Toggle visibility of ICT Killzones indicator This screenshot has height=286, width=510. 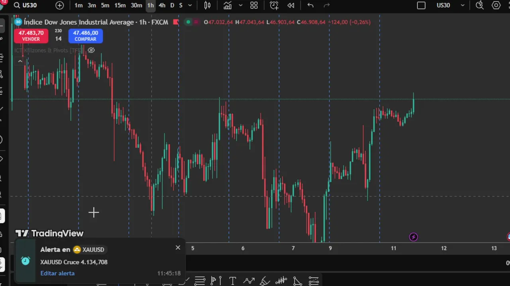tap(91, 50)
